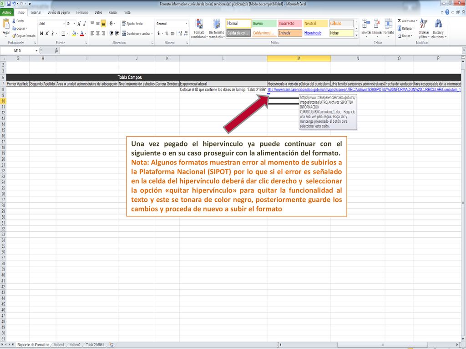Open Combinar y centrar dropdown arrow
This screenshot has height=349, width=466.
(x=152, y=34)
